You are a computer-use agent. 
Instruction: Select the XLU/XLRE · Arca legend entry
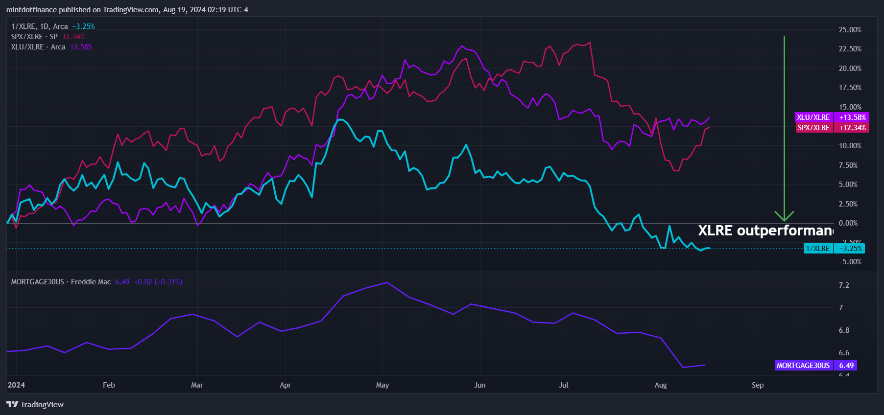38,47
